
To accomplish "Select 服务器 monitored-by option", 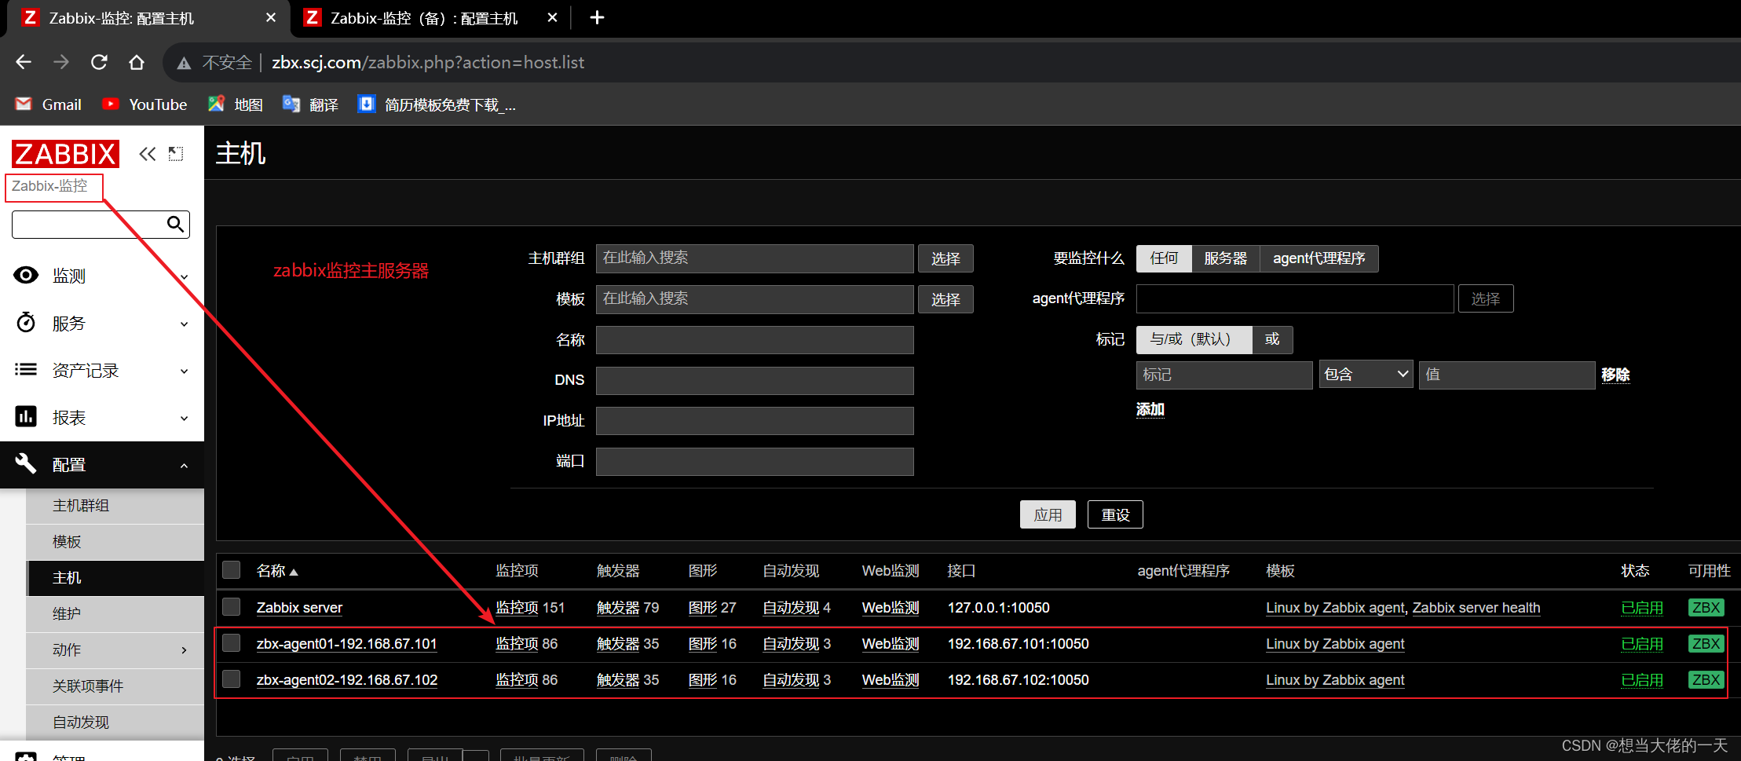I will point(1226,258).
